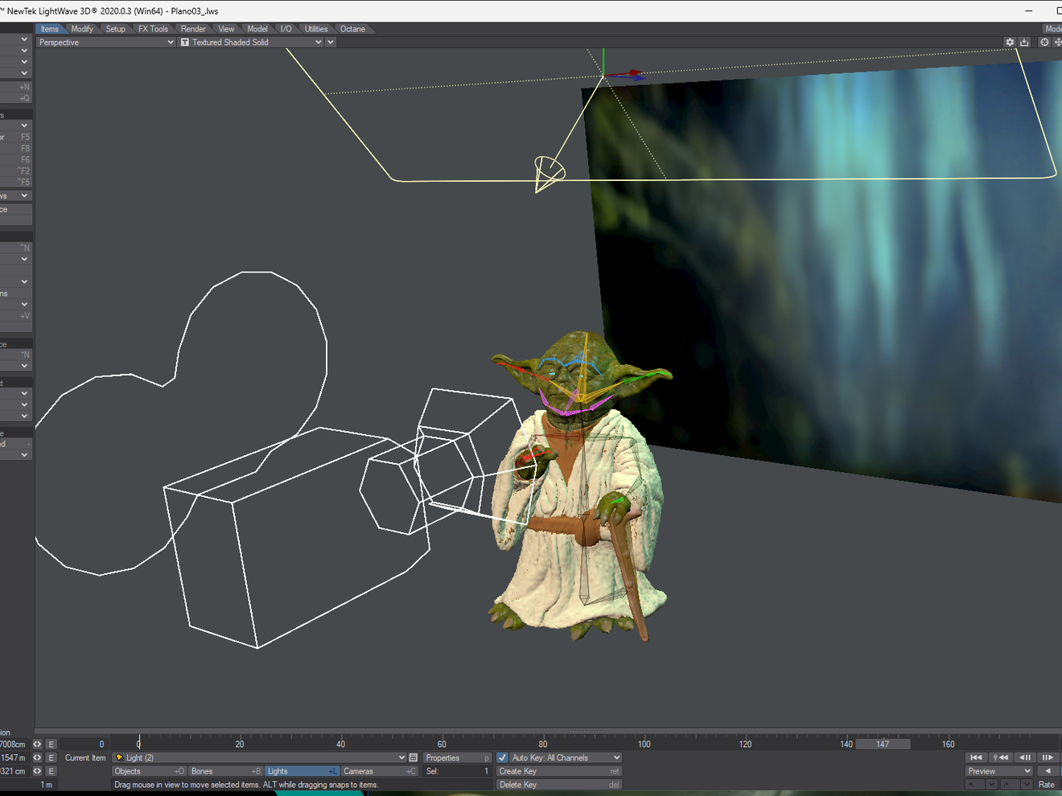This screenshot has width=1062, height=796.
Task: Click timeline at frame 40
Action: click(x=341, y=744)
